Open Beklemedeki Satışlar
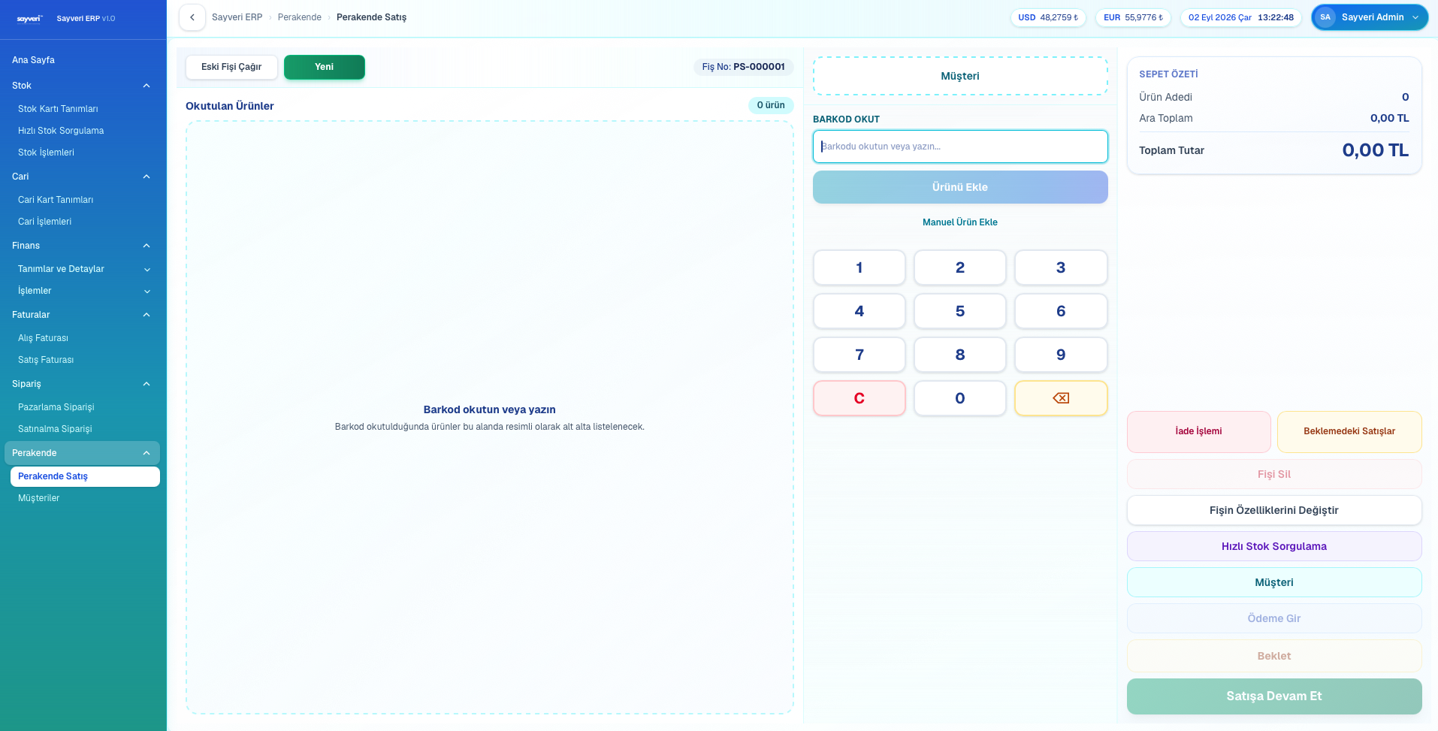 pyautogui.click(x=1349, y=431)
